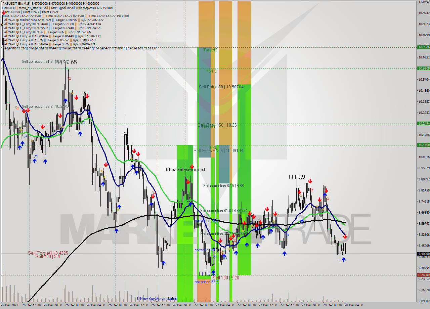
Task: Click the '26 Dec 00:30' time axis label
Action: coord(75,305)
